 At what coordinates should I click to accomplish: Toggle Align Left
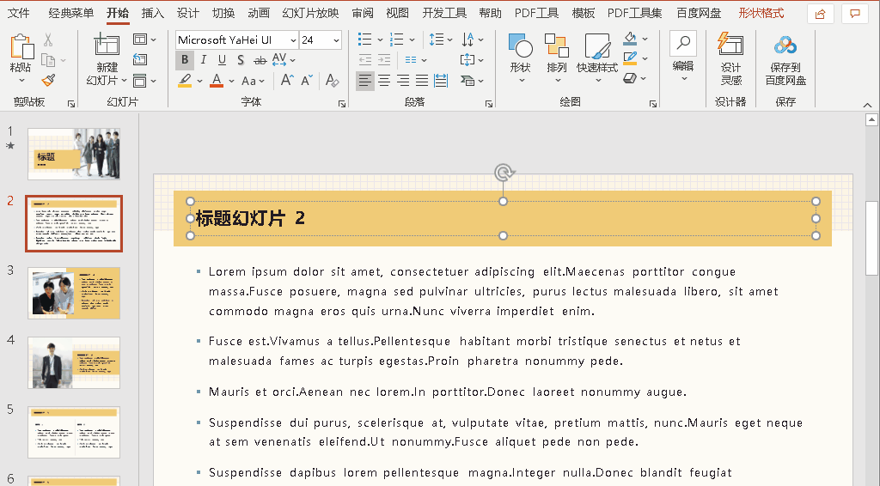point(364,81)
